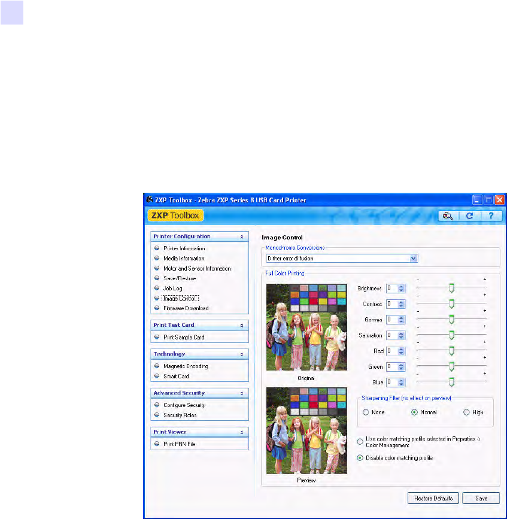
Task: Click the Restore Defaults button
Action: click(x=433, y=498)
